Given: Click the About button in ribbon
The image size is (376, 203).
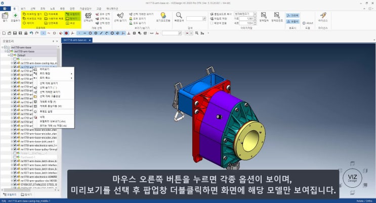Looking at the screenshot, I should [308, 23].
